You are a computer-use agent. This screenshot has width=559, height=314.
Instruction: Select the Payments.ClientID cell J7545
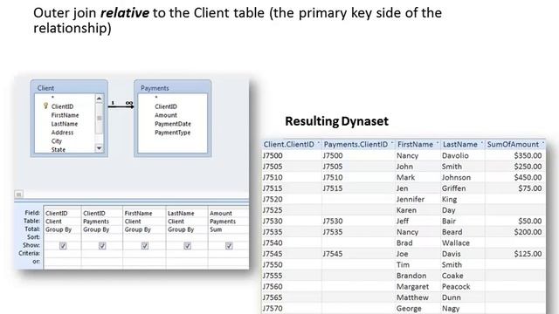tap(358, 254)
